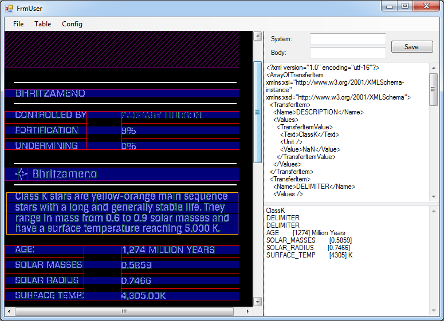Click the purple hatched area in the image
Image resolution: width=444 pixels, height=321 pixels.
point(123,49)
